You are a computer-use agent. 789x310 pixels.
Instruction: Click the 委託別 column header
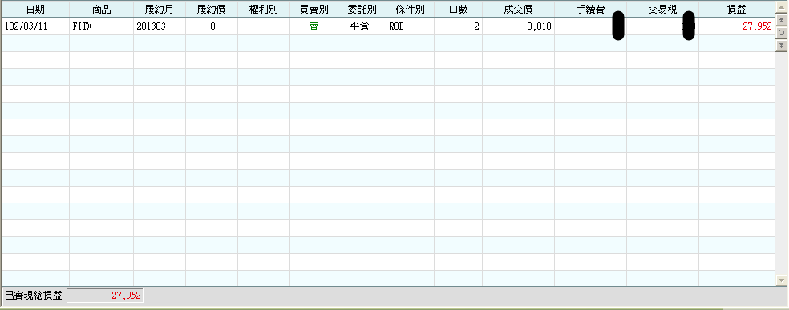(362, 10)
